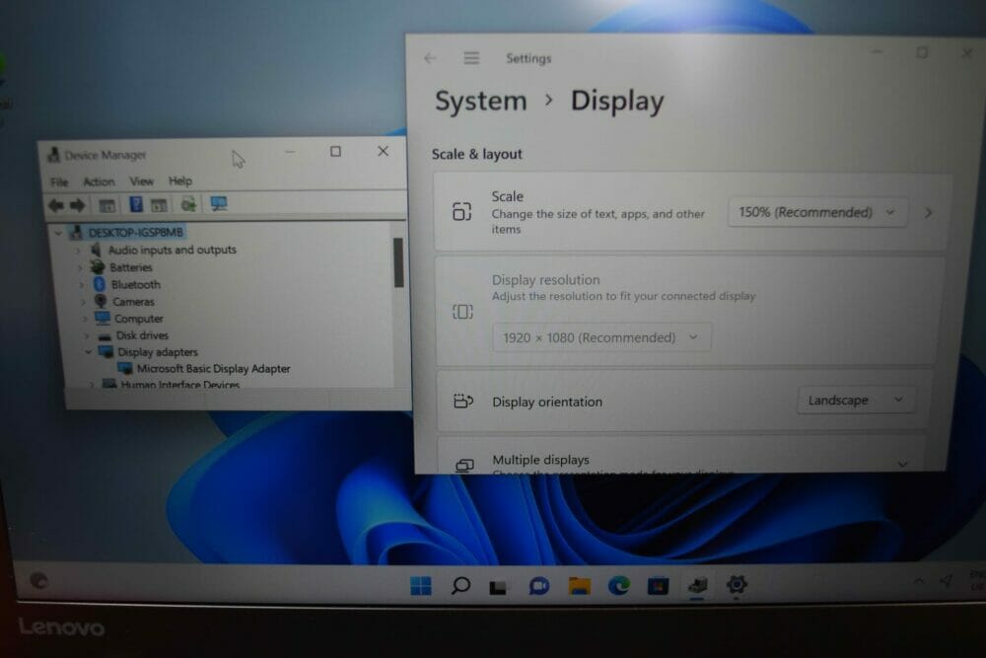Open custom scaling via Scale row chevron

[928, 213]
